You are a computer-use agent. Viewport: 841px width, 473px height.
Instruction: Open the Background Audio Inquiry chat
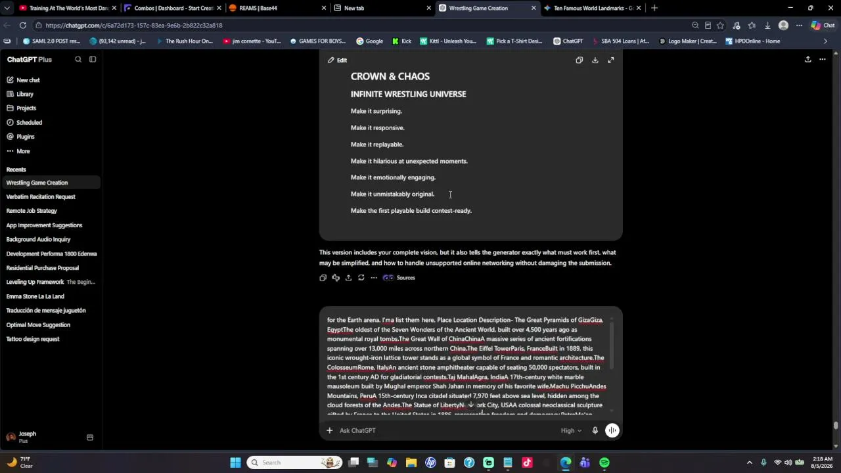(x=38, y=239)
